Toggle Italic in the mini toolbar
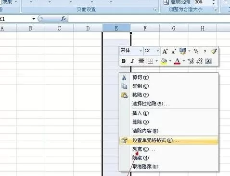 pyautogui.click(x=132, y=61)
